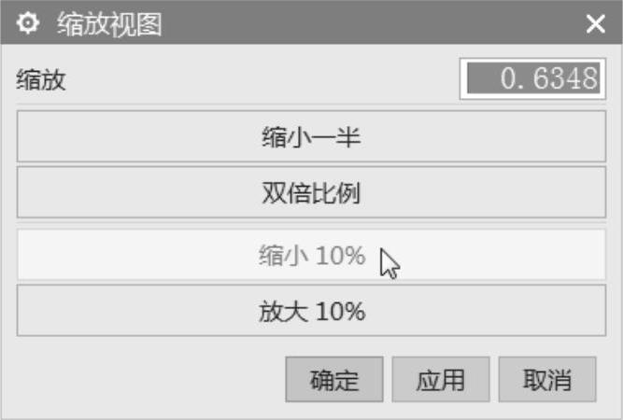Focus the field showing 0.6348

(x=532, y=78)
